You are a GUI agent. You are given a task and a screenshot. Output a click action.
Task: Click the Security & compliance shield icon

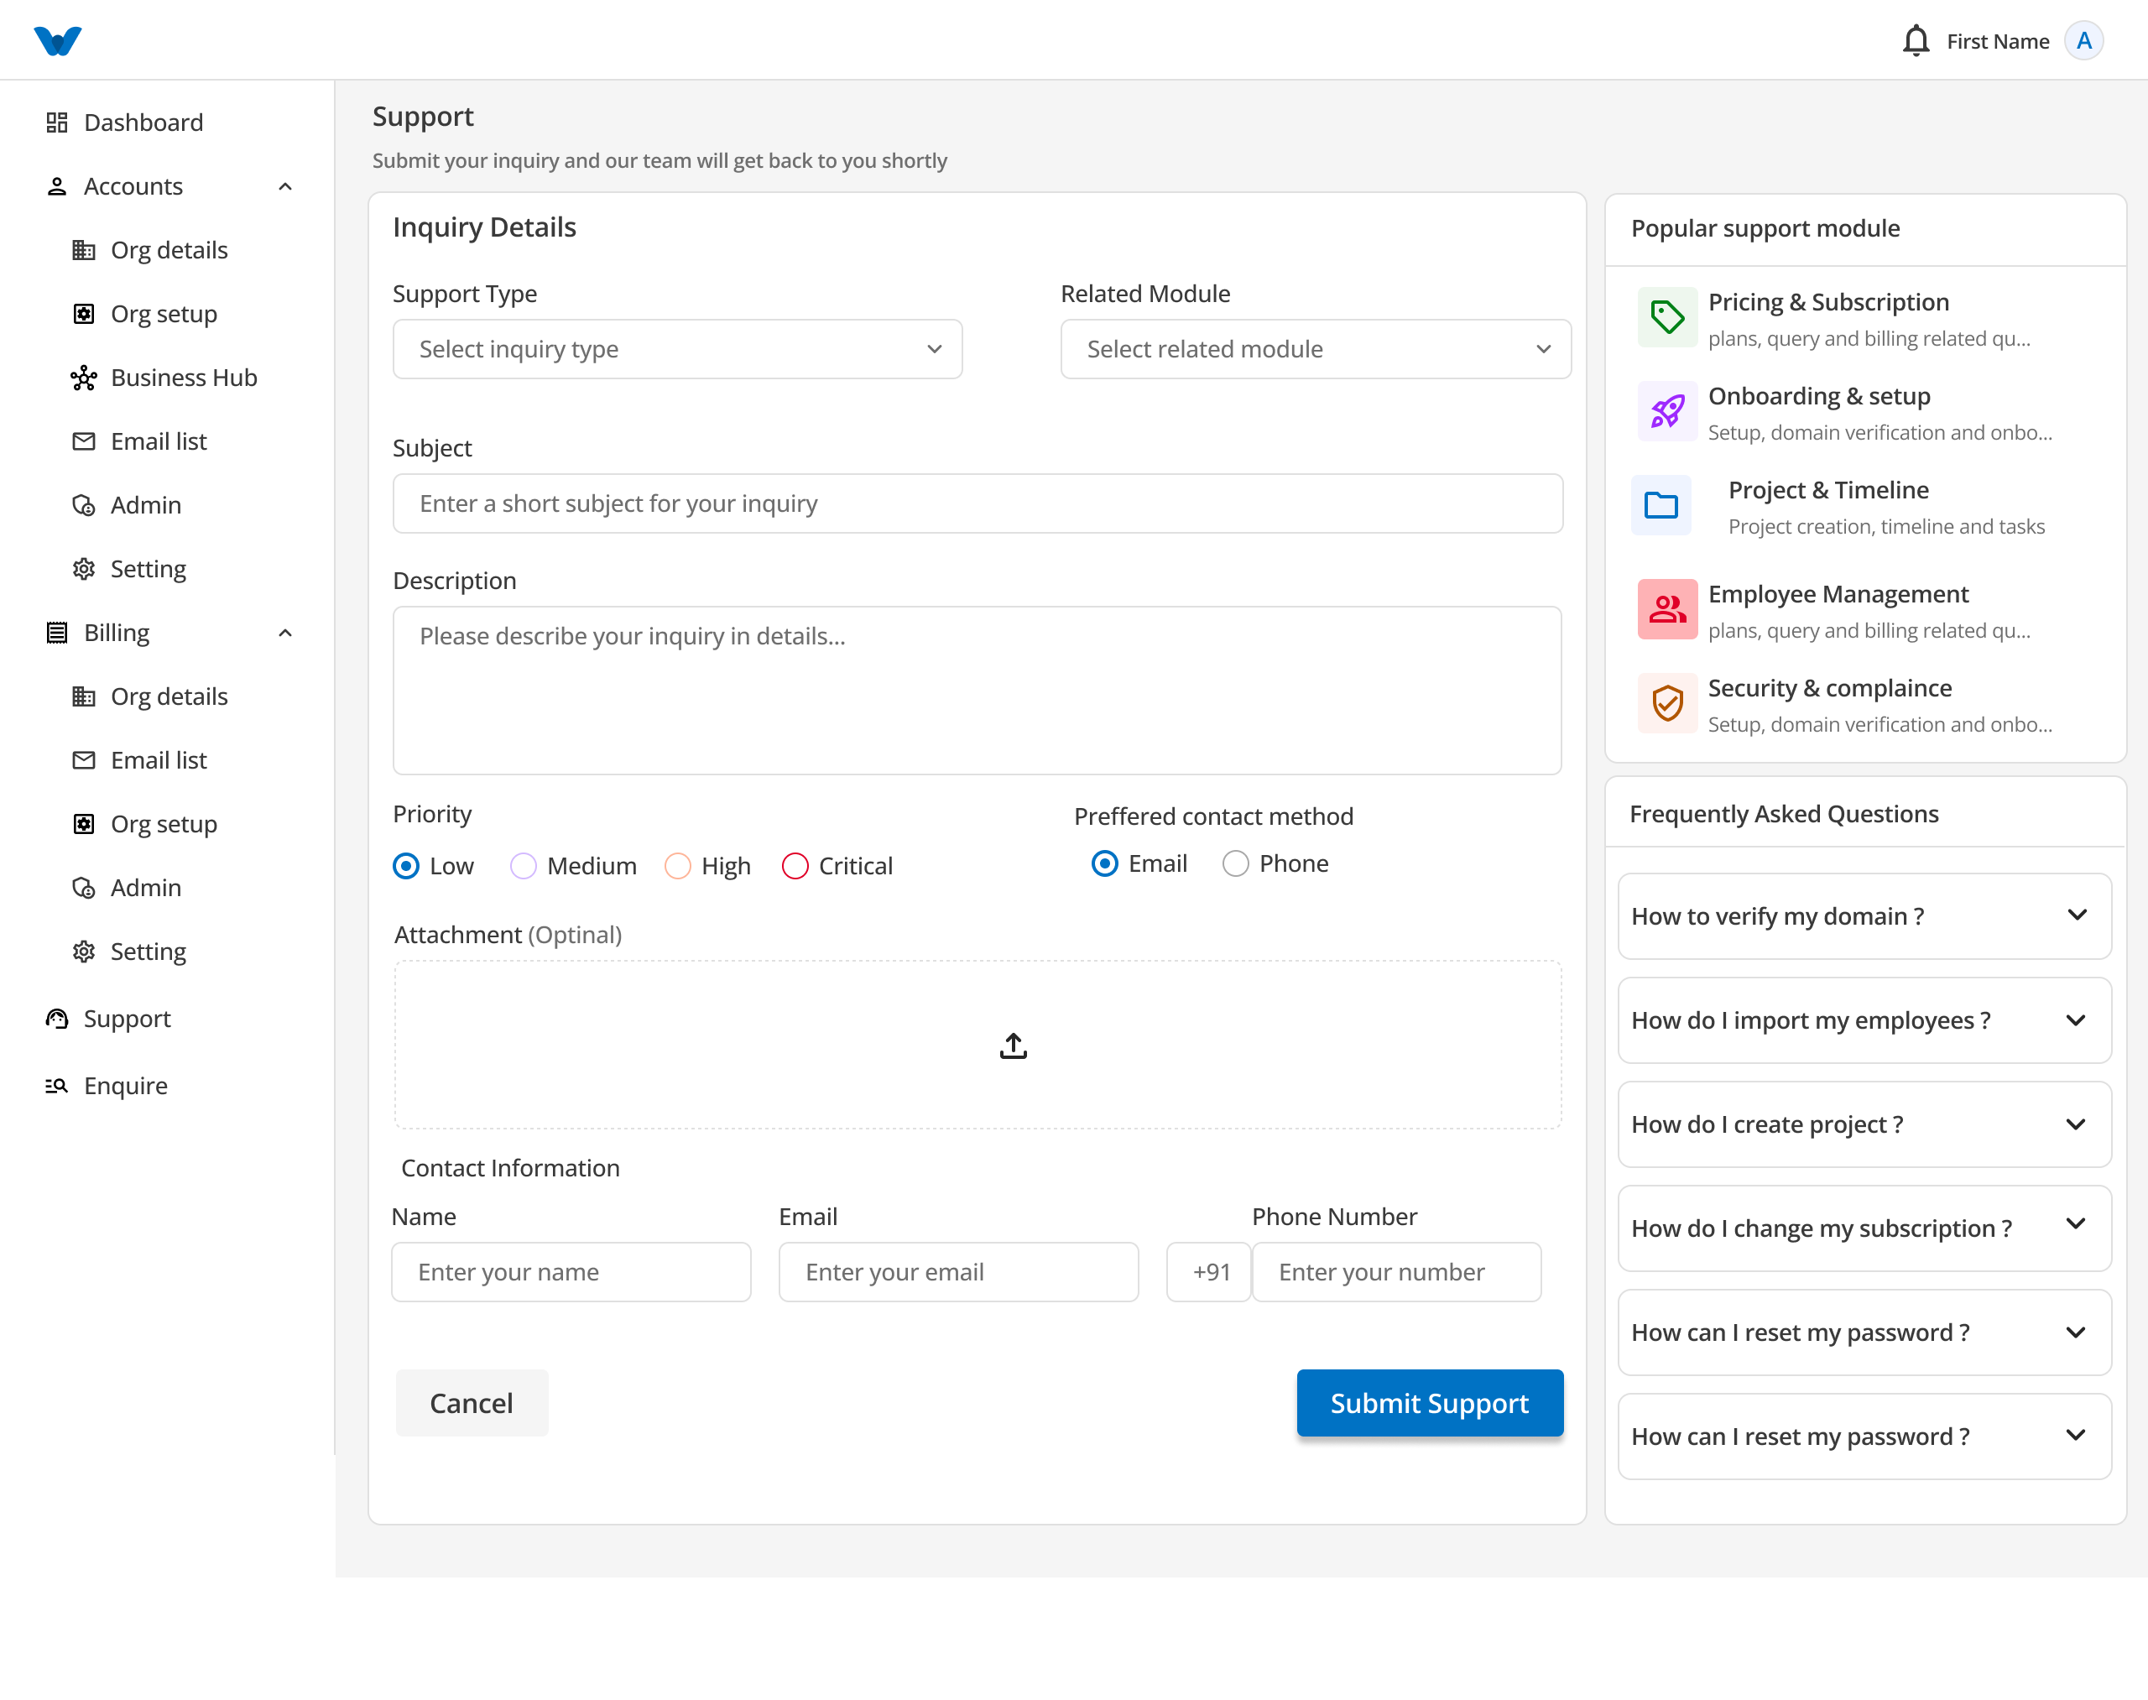[1667, 702]
